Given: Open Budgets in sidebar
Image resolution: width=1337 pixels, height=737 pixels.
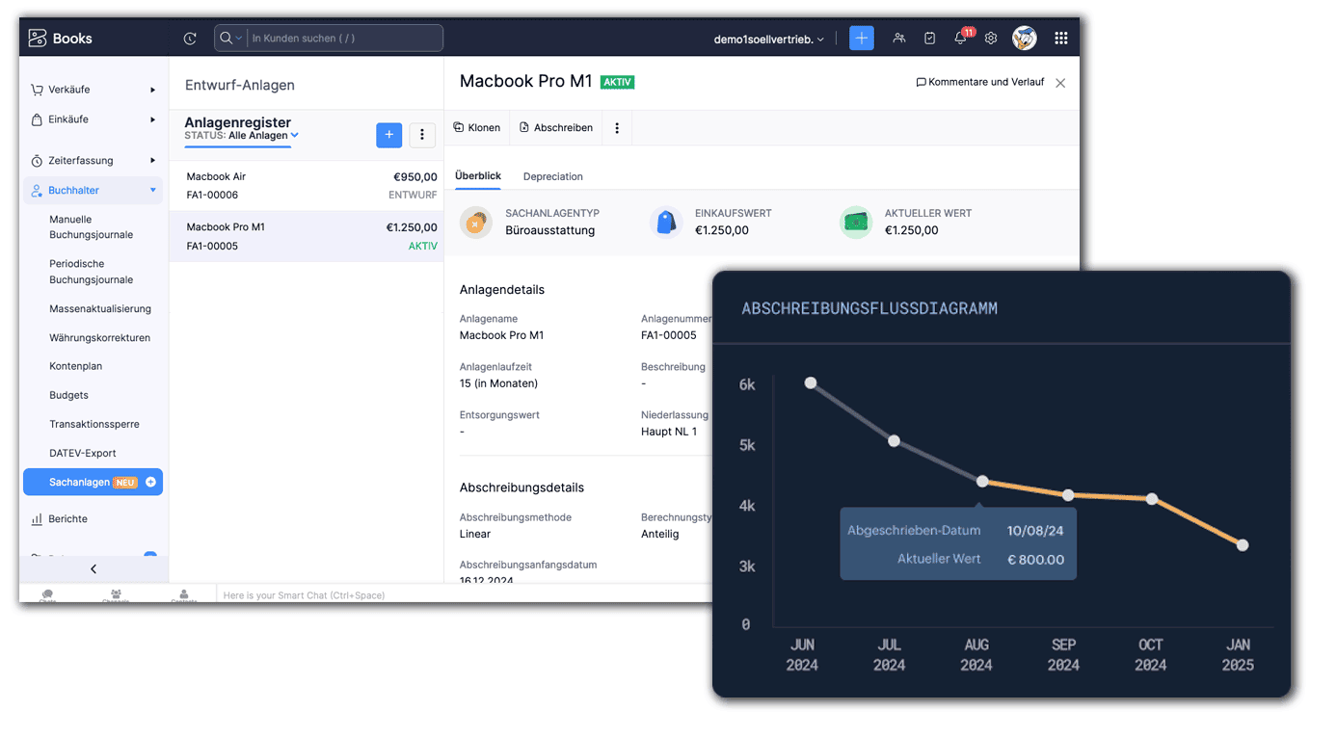Looking at the screenshot, I should click(69, 395).
